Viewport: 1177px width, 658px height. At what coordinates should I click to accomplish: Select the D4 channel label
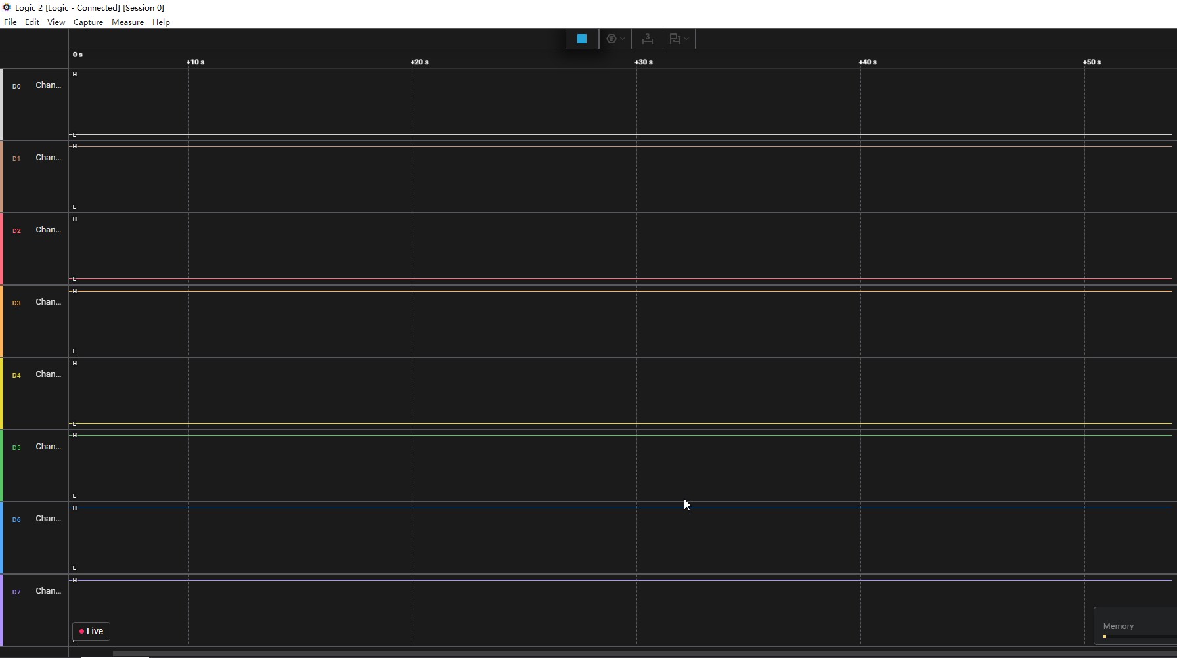click(x=16, y=375)
